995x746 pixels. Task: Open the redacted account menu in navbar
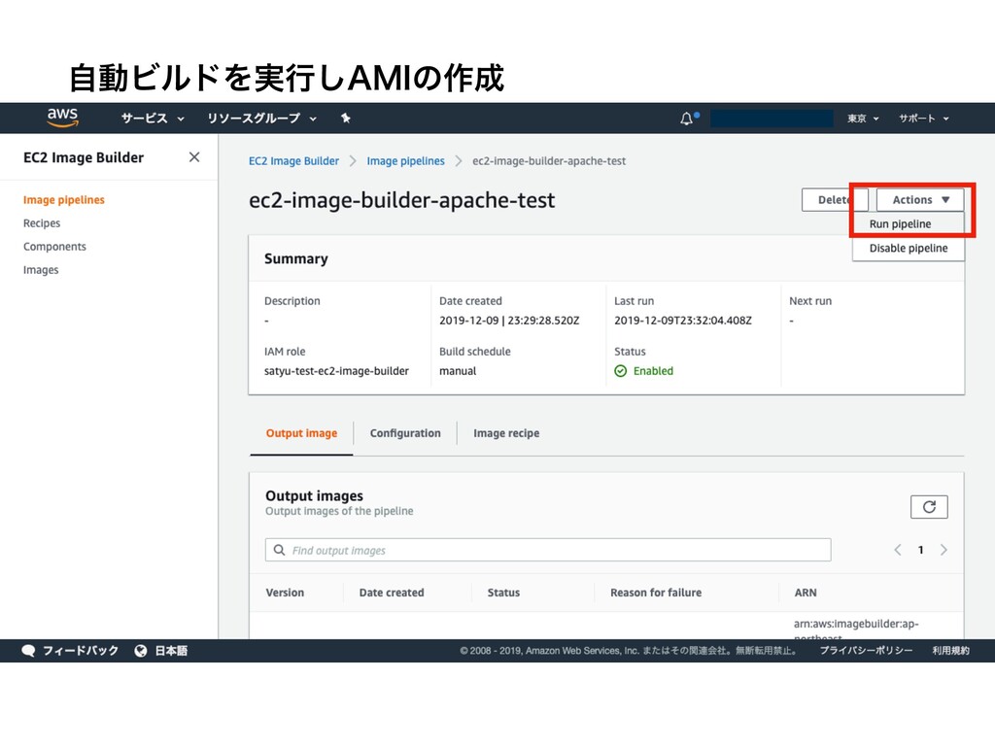772,119
